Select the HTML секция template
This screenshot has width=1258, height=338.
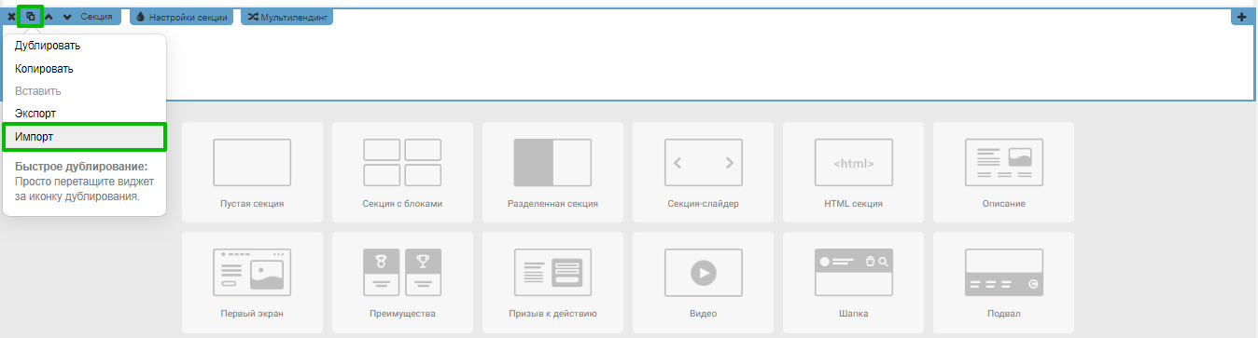[853, 171]
